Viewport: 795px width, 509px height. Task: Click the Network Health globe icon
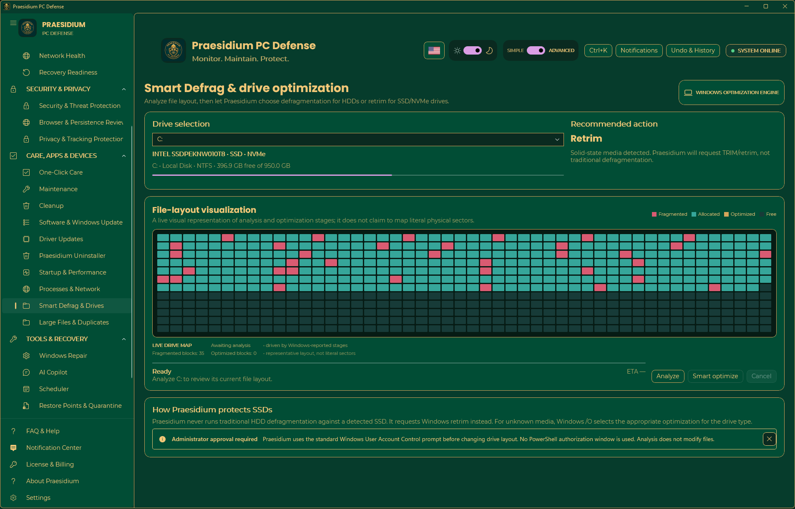coord(26,56)
